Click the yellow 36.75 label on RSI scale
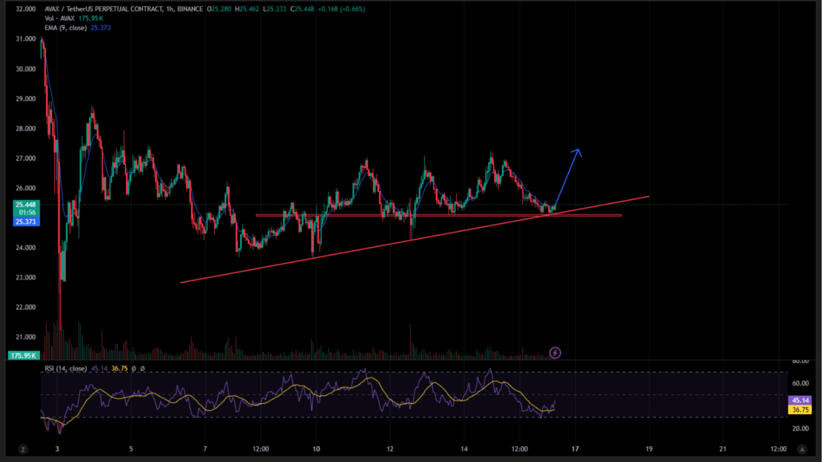The height and width of the screenshot is (462, 822). click(x=800, y=409)
